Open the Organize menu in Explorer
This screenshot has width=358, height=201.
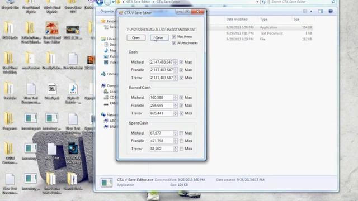(x=107, y=11)
